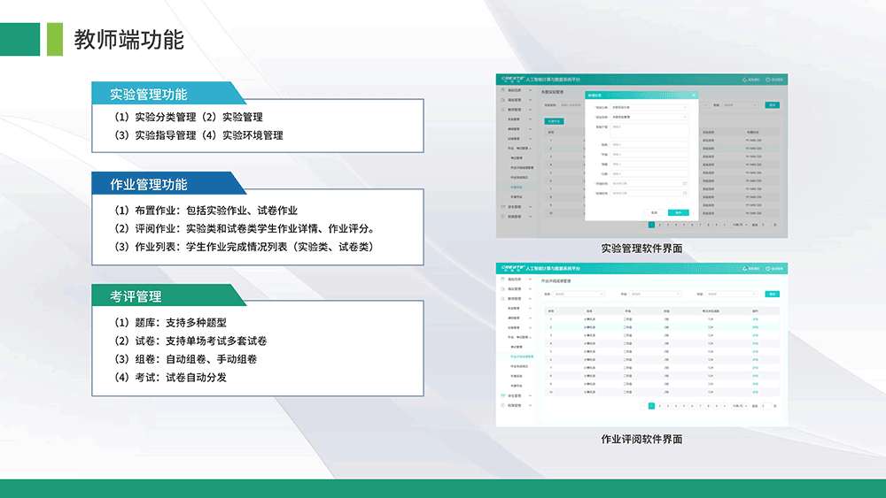This screenshot has height=498, width=886.
Task: Click the teal search button in 作业评阅 screenshot
Action: [773, 294]
